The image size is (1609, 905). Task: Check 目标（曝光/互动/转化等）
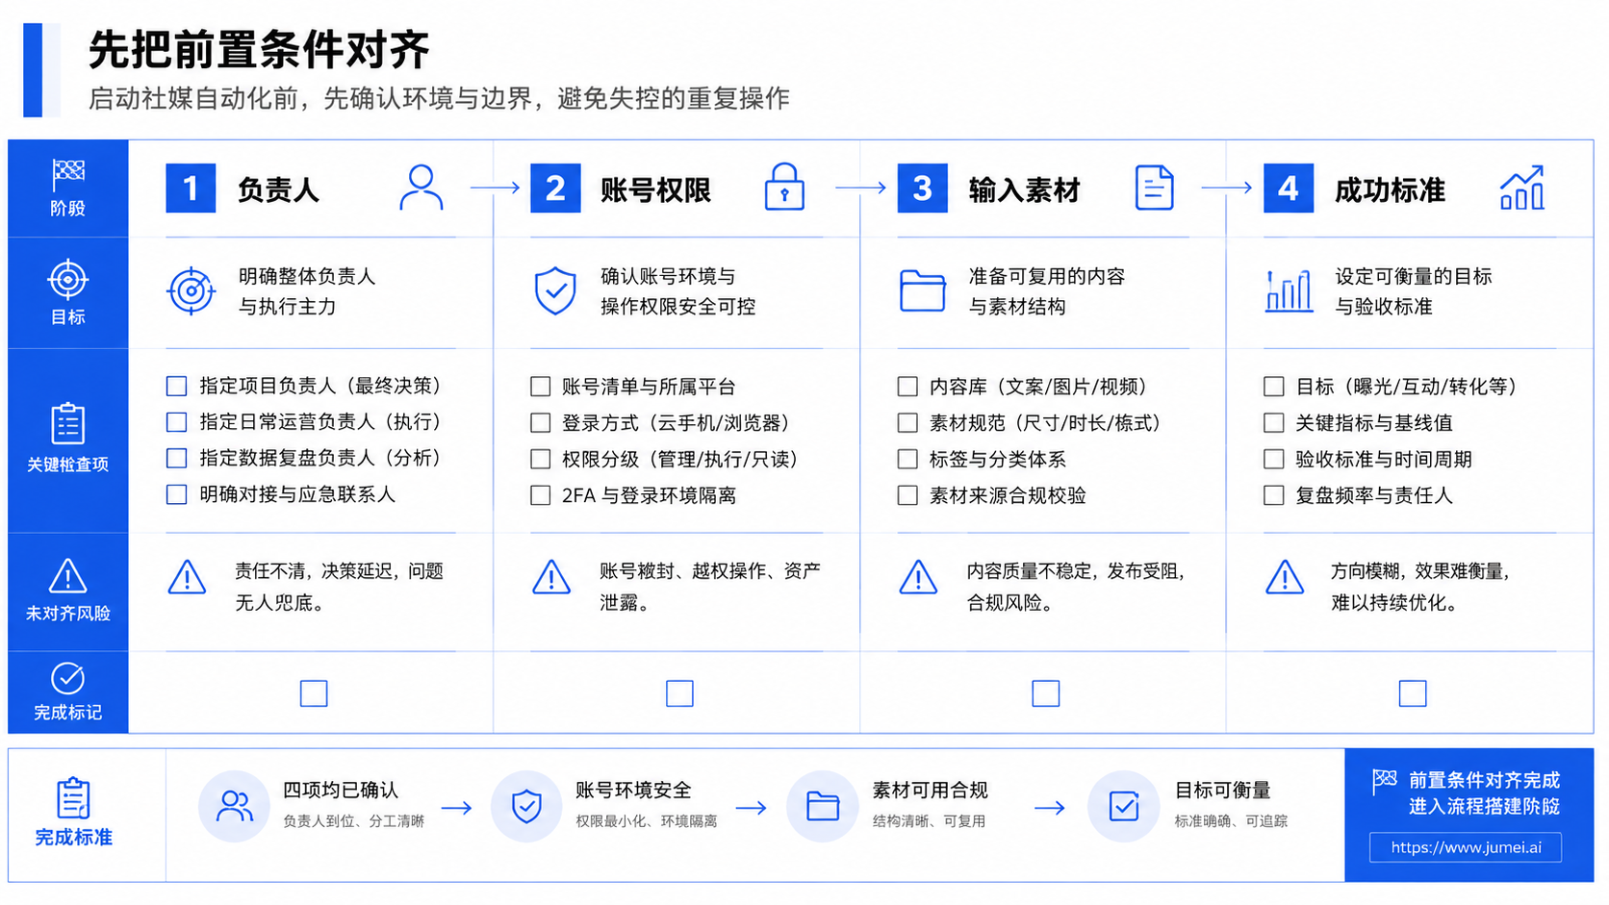click(1274, 387)
